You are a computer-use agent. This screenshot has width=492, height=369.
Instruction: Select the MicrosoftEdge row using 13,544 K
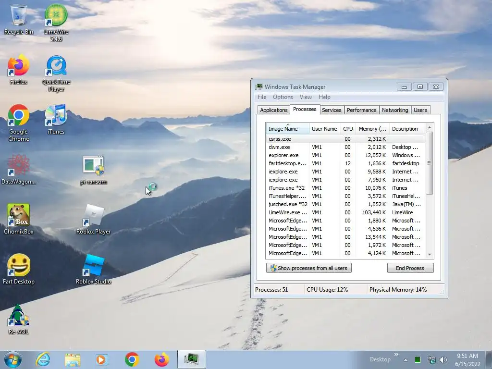(345, 236)
